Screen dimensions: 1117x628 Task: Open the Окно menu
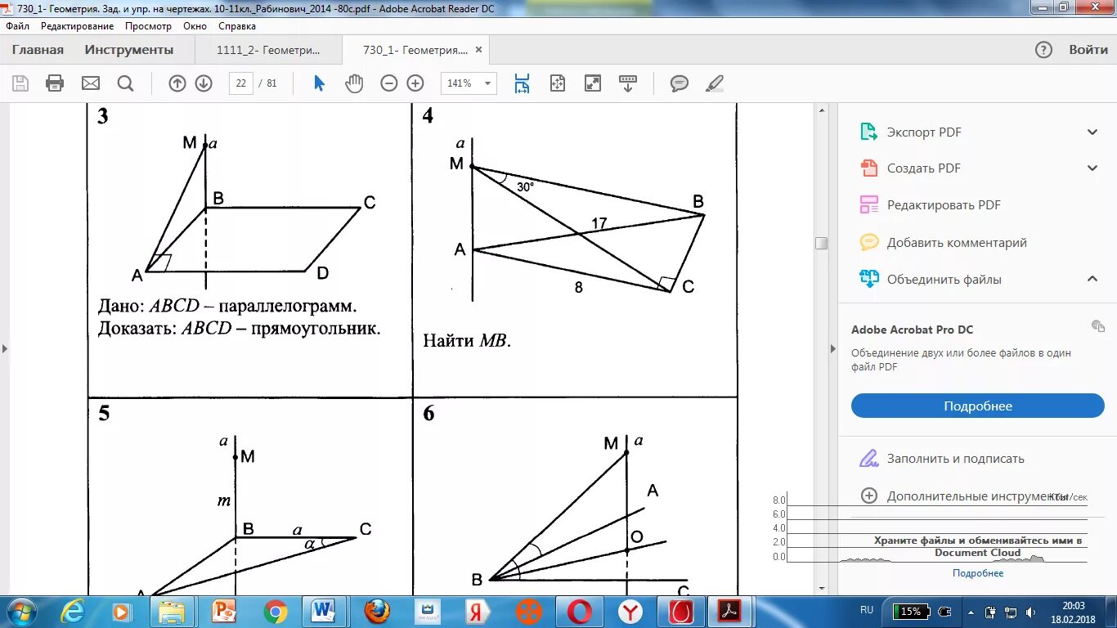coord(195,26)
